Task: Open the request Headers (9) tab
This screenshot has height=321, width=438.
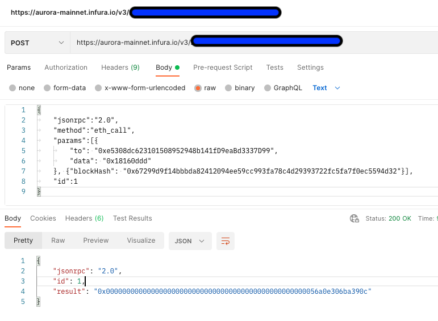Action: point(120,67)
